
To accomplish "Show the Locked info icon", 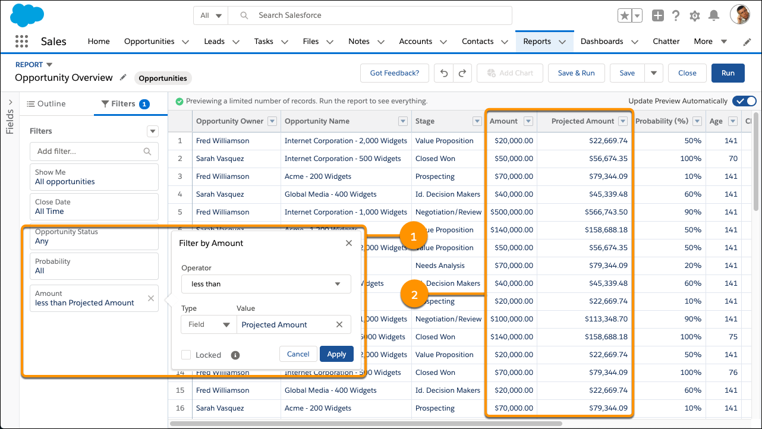I will (235, 355).
